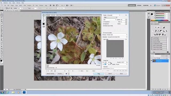Image resolution: width=171 pixels, height=96 pixels.
Task: Expand the Selective Color Presets list
Action: click(152, 49)
